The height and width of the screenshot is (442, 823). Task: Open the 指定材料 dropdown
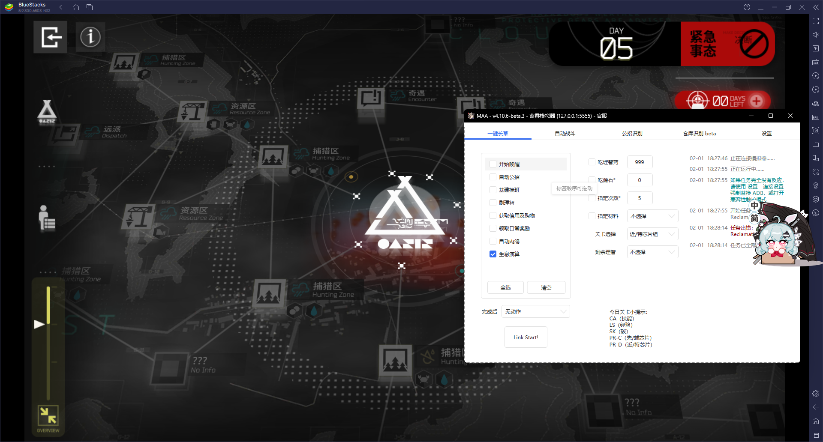(x=652, y=216)
